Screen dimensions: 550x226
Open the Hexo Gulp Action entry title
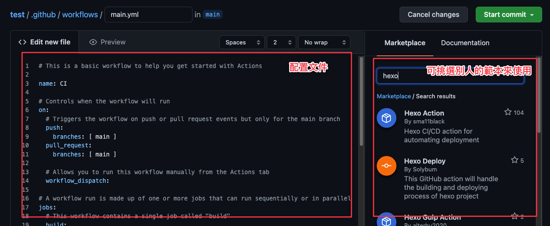(x=433, y=217)
